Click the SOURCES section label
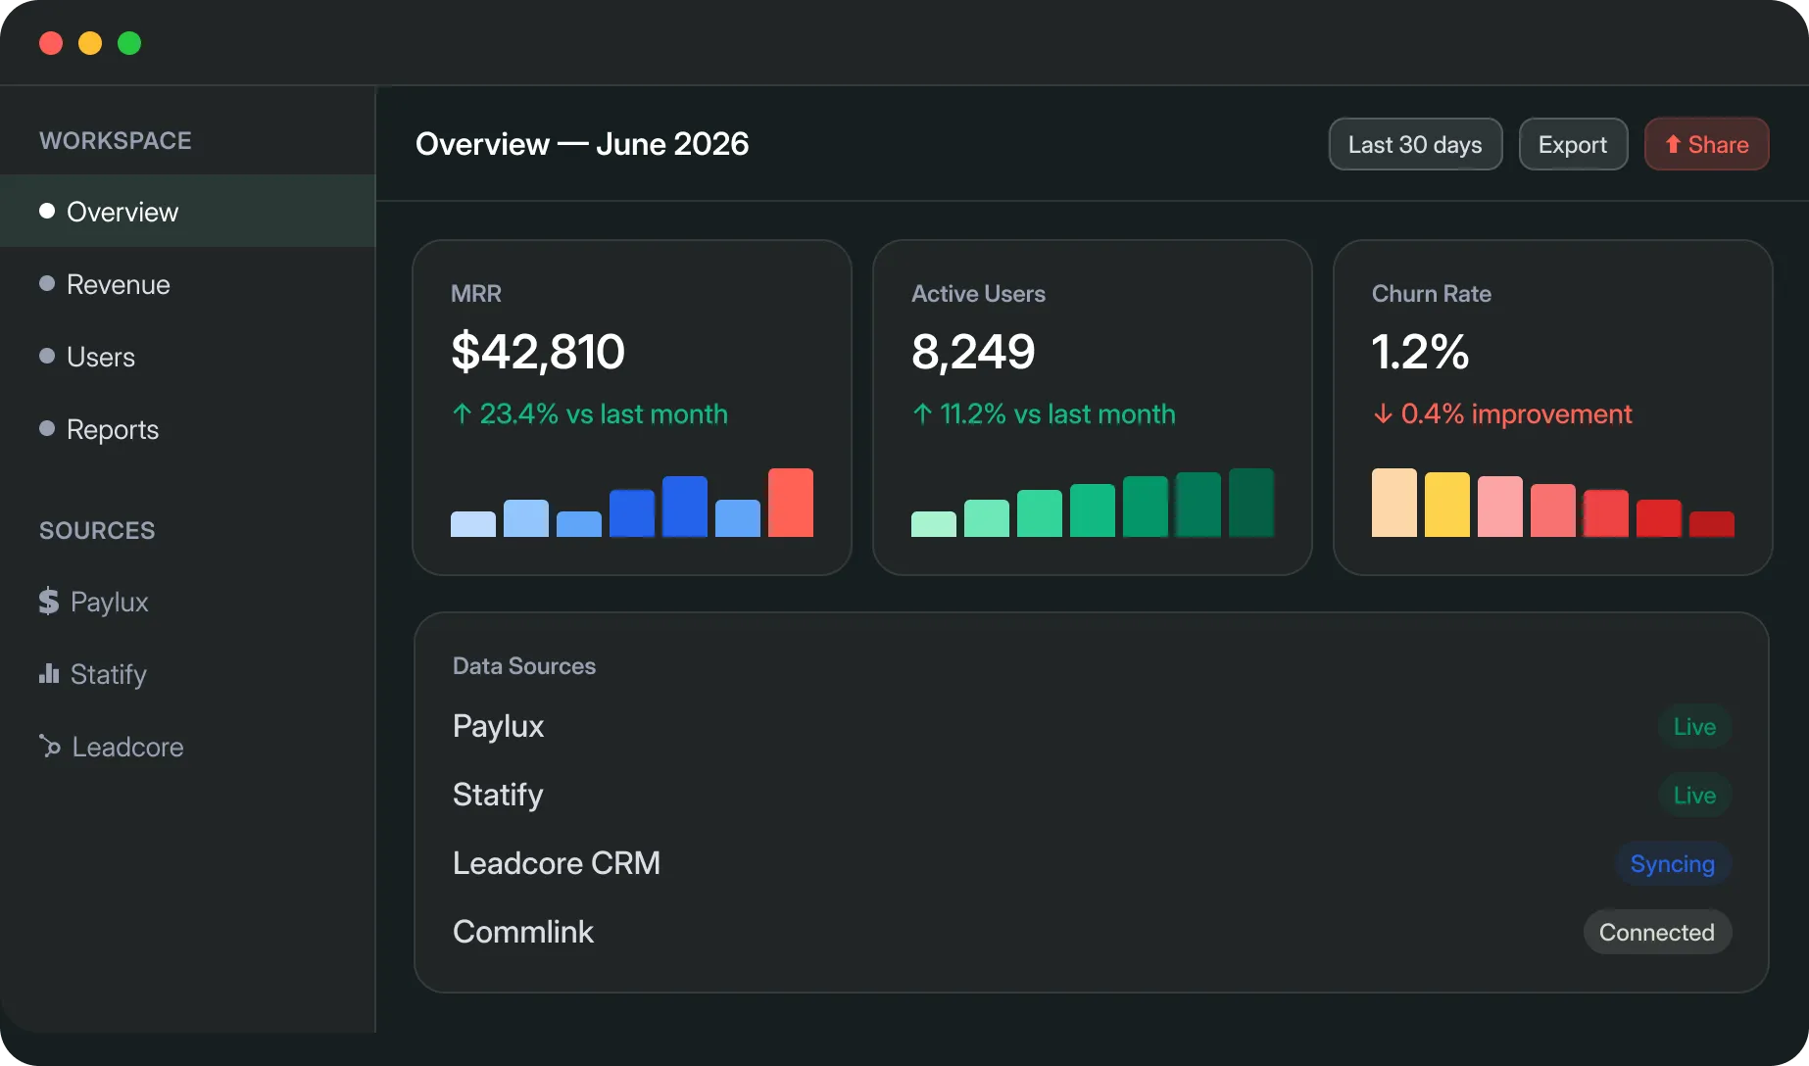1809x1066 pixels. pyautogui.click(x=97, y=530)
